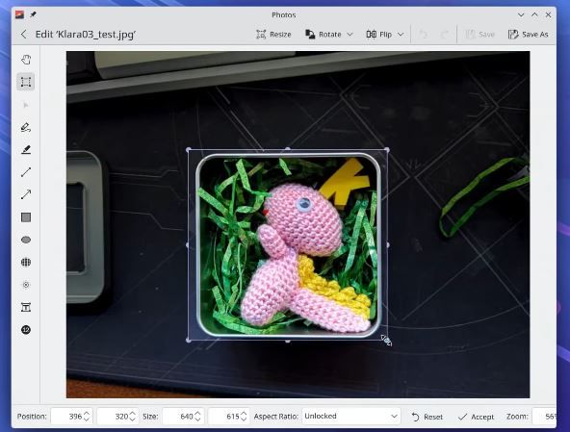
Task: Click the Reset crop button
Action: [x=427, y=417]
